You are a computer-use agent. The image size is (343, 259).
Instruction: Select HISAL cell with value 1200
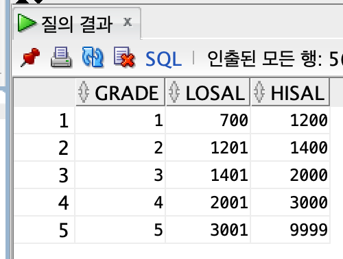[290, 120]
